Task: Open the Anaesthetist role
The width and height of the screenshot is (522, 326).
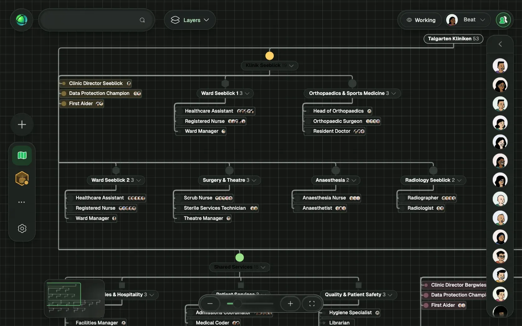Action: (x=320, y=208)
